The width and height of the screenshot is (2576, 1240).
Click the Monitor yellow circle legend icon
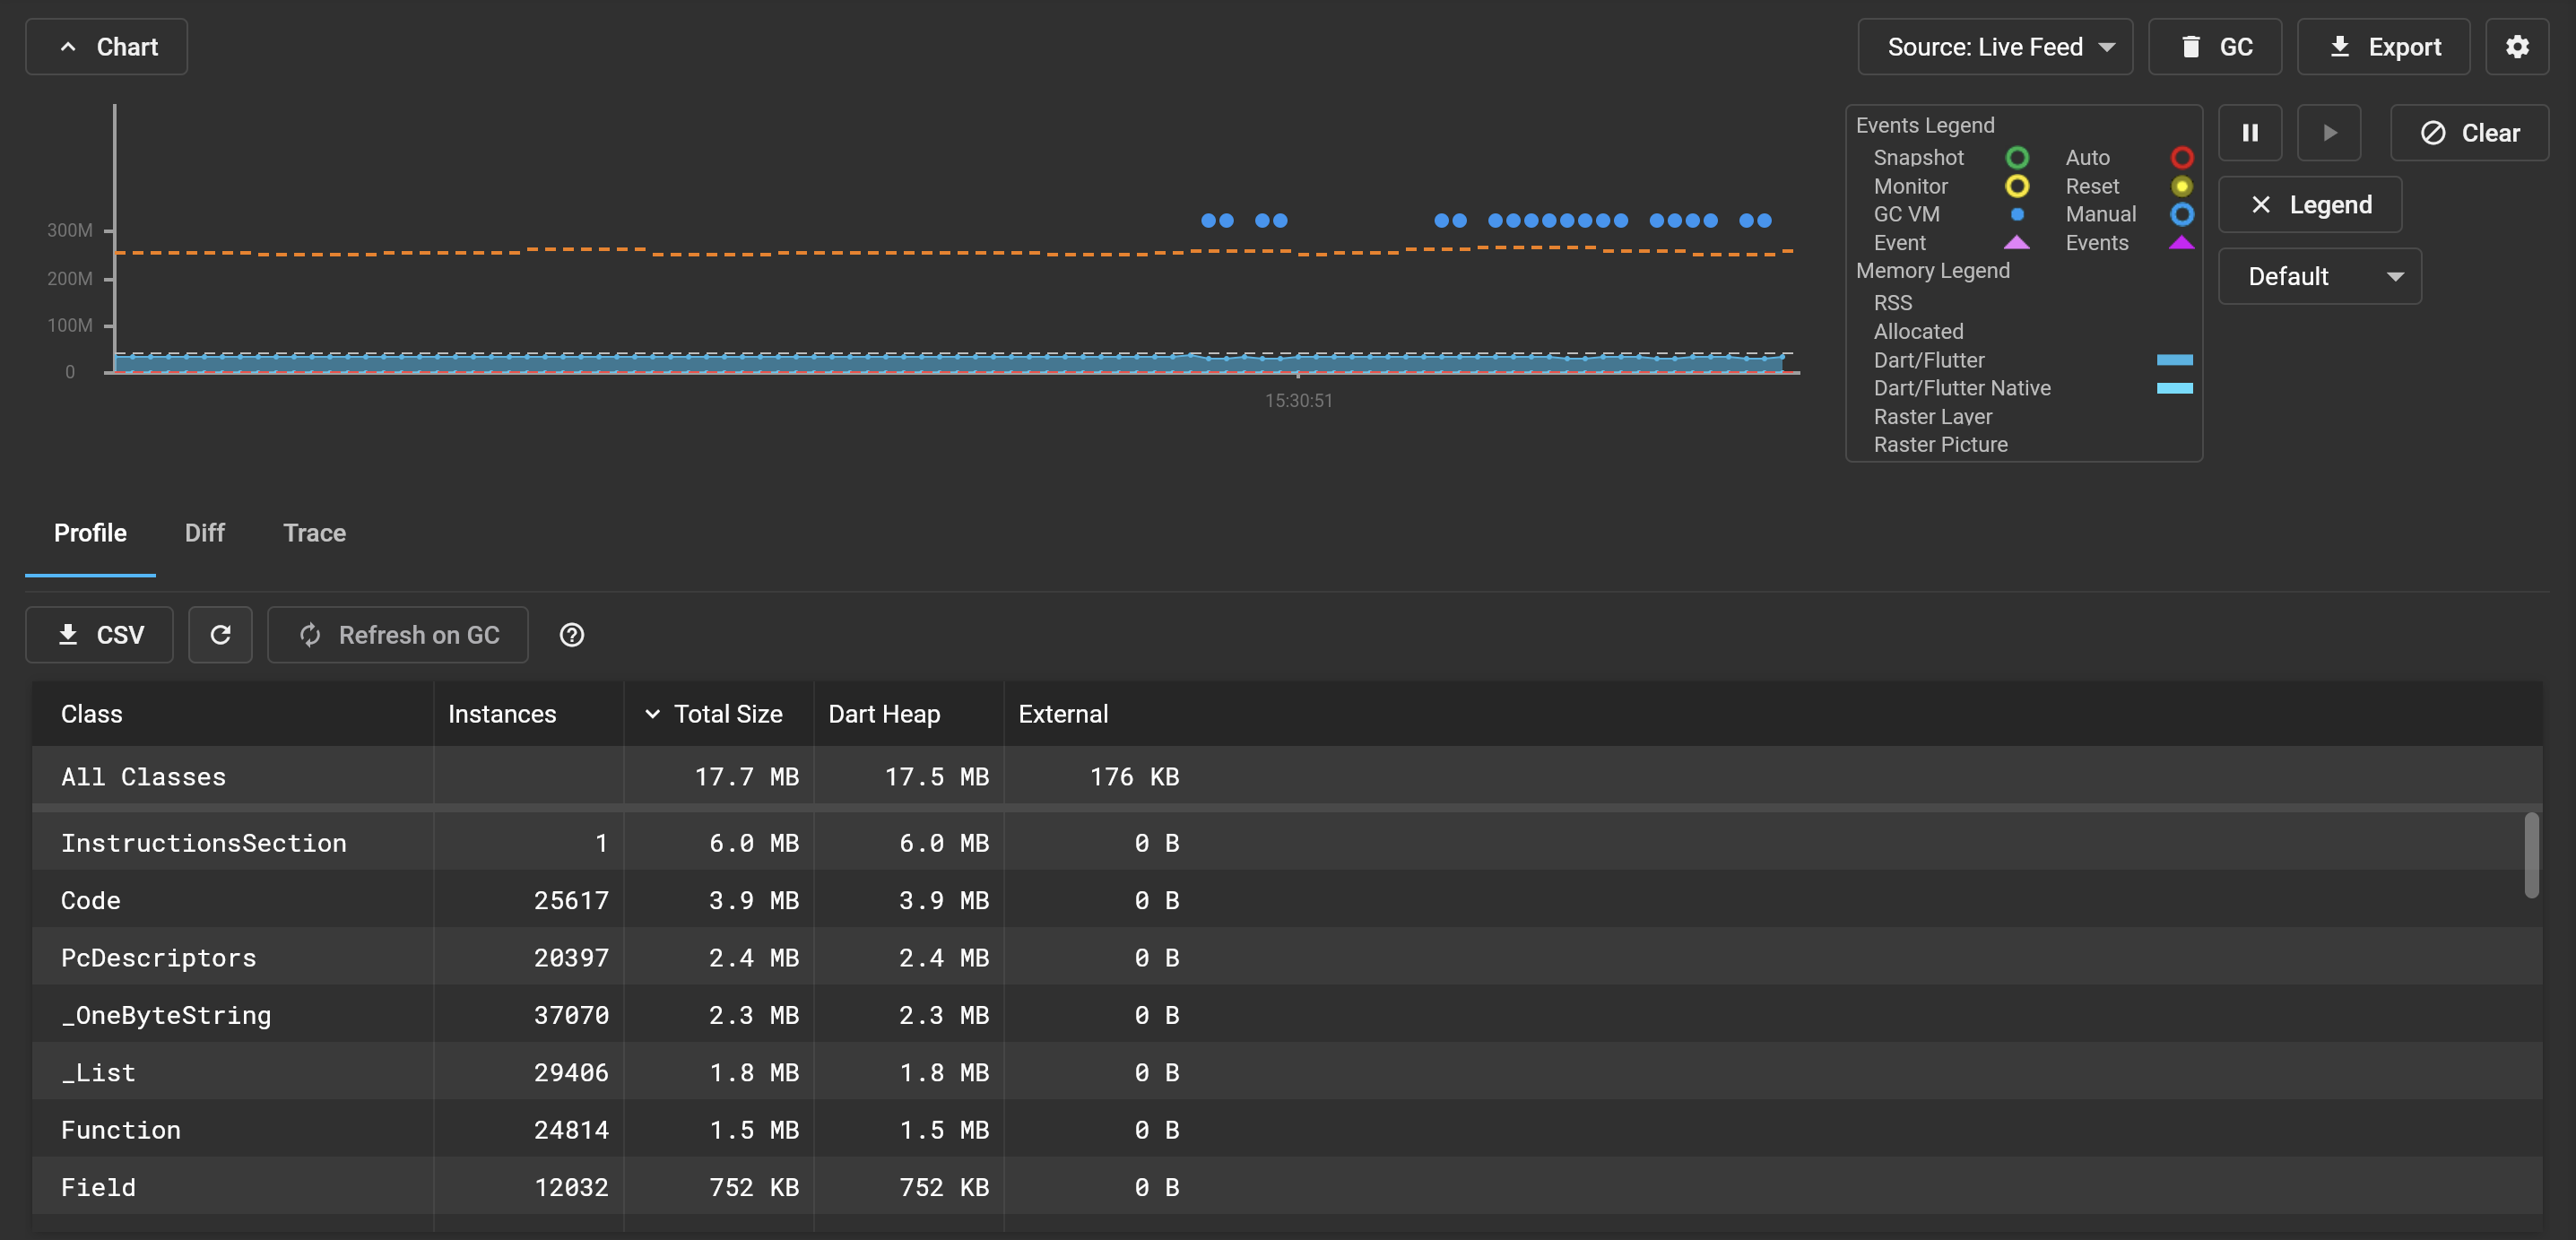[x=2017, y=186]
